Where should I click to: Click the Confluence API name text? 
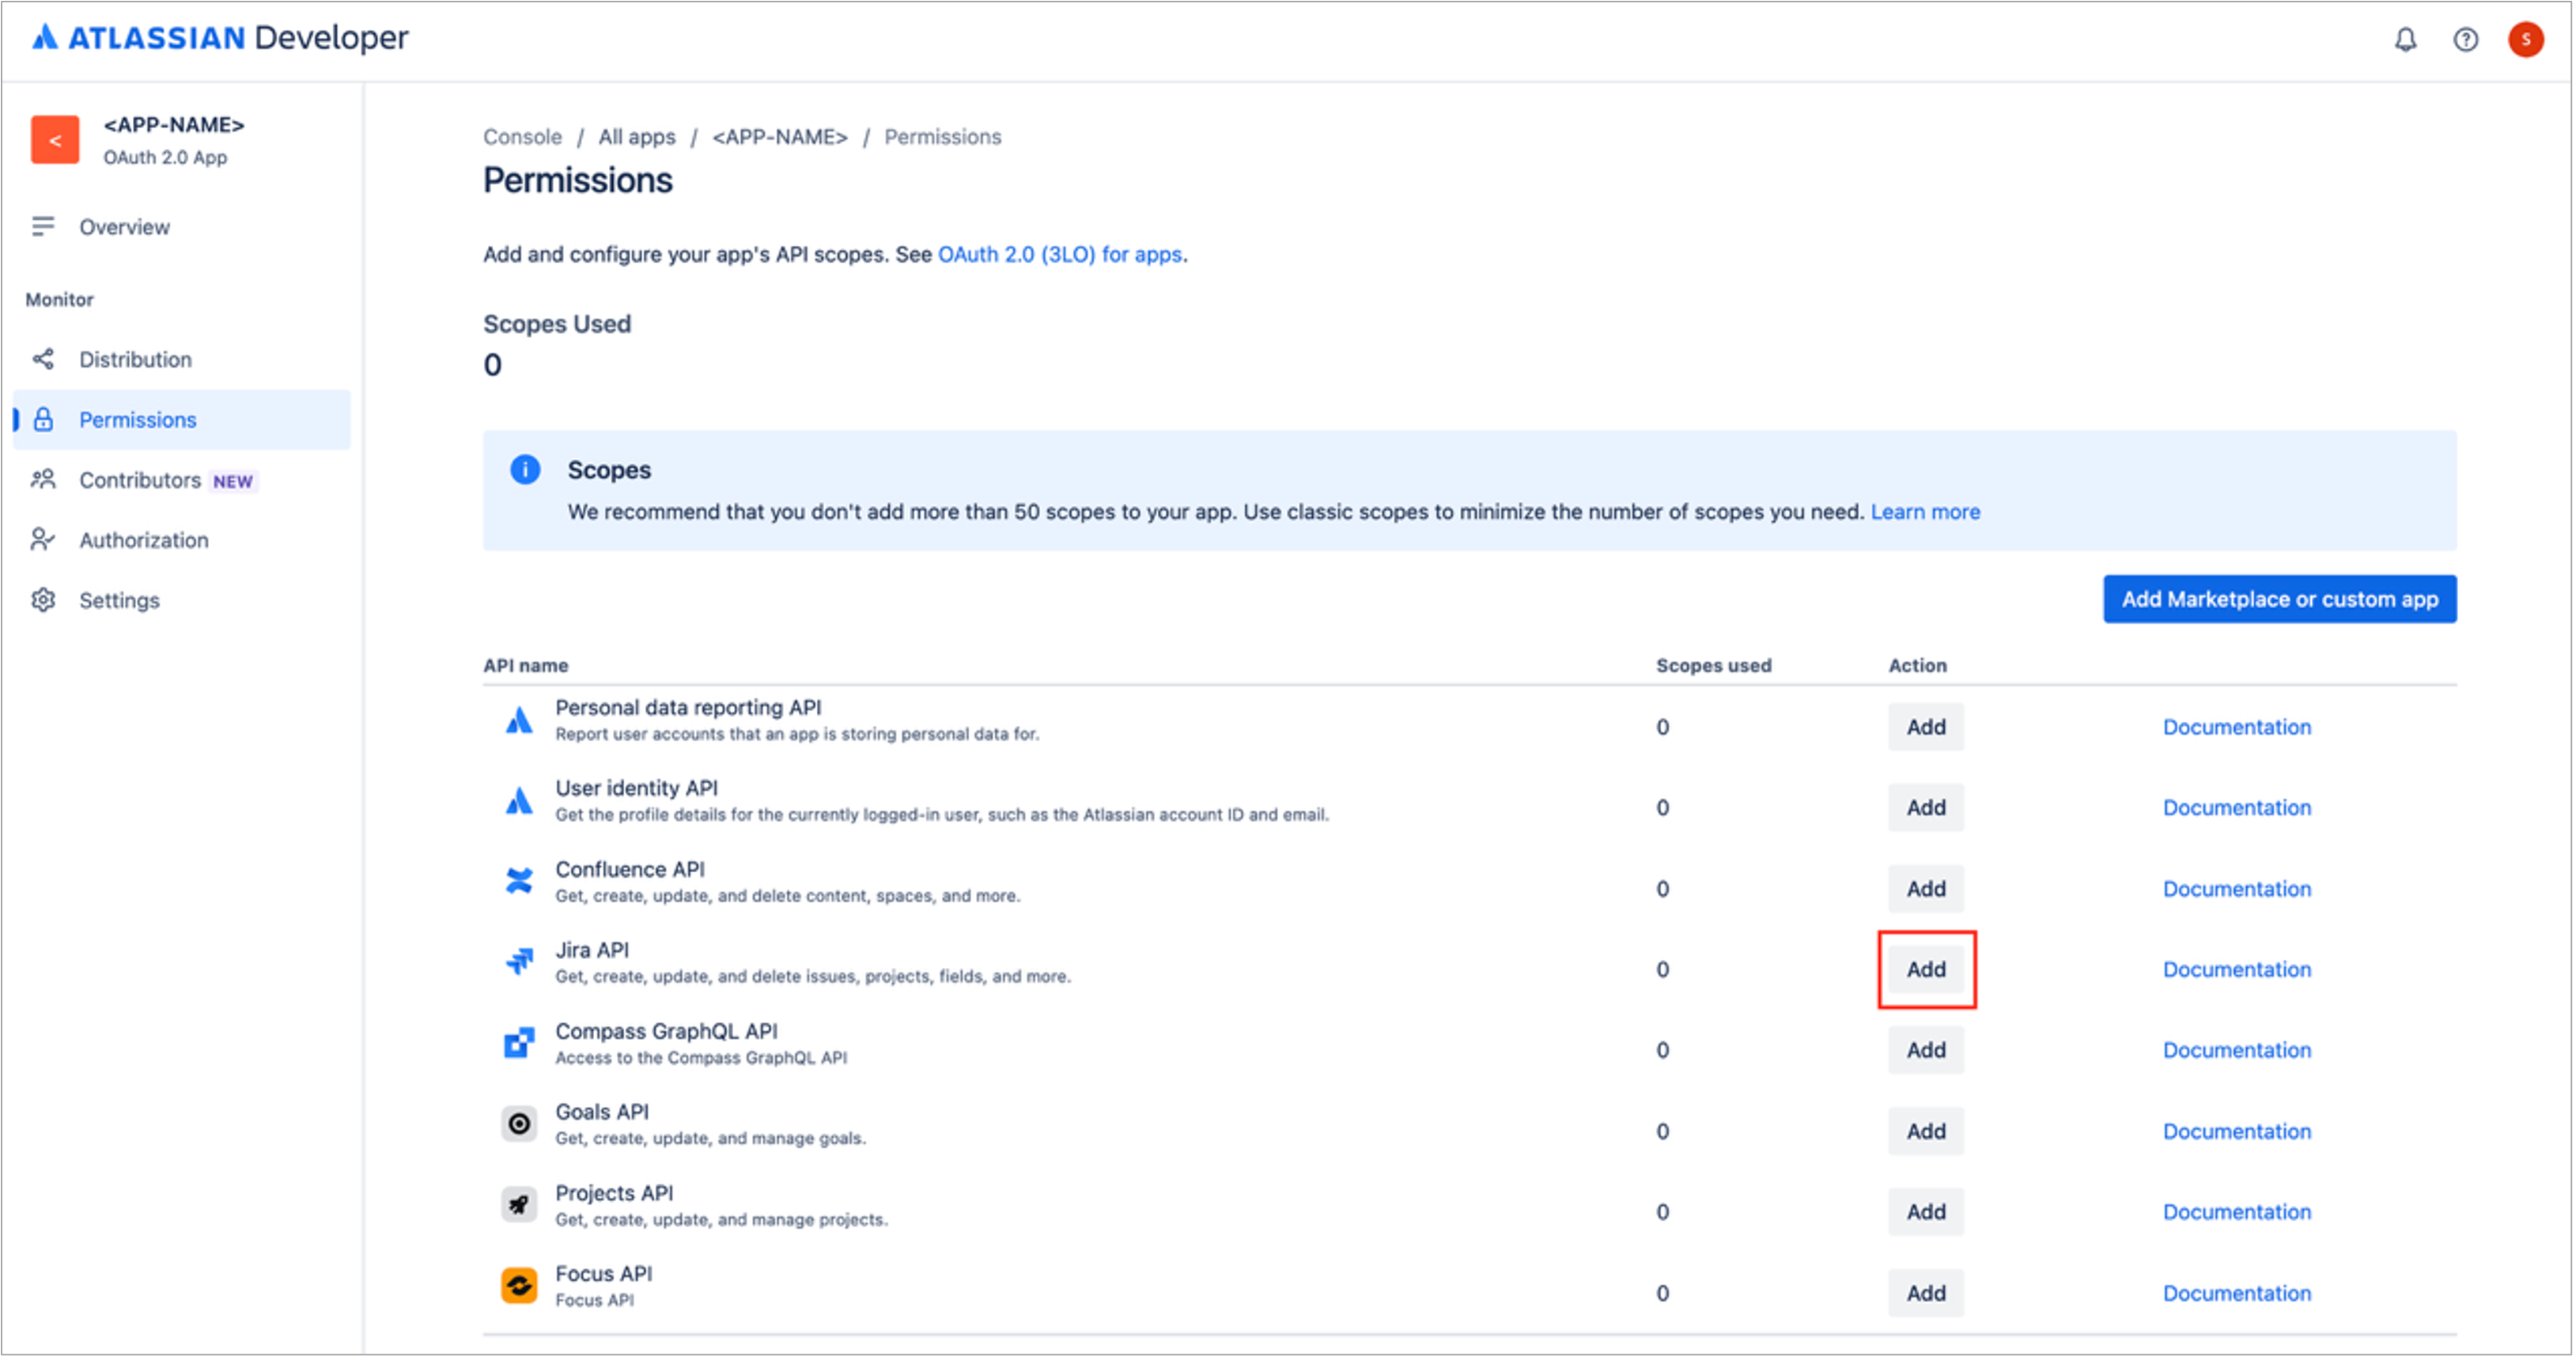pos(630,869)
